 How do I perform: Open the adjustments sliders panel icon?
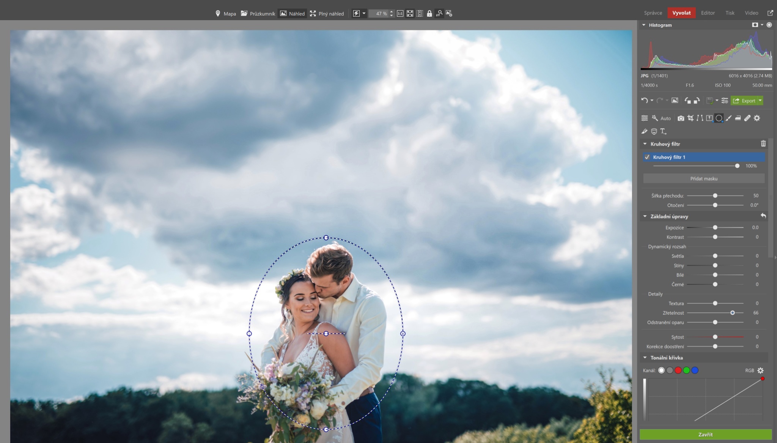pyautogui.click(x=645, y=118)
